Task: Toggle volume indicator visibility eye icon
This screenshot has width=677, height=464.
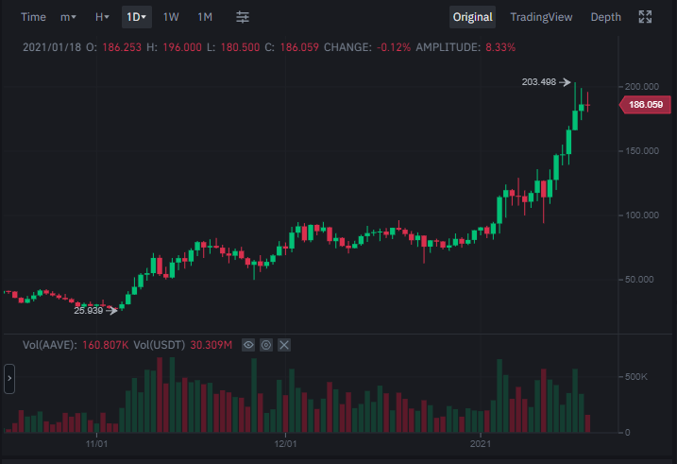Action: tap(248, 345)
